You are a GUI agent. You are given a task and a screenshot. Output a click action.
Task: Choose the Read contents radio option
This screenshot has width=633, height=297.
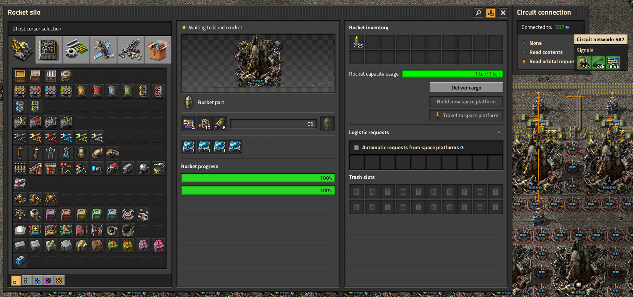[x=524, y=52]
